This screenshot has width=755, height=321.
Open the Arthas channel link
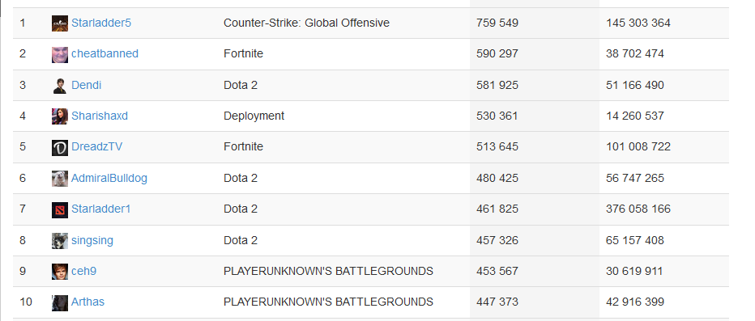[x=87, y=302]
